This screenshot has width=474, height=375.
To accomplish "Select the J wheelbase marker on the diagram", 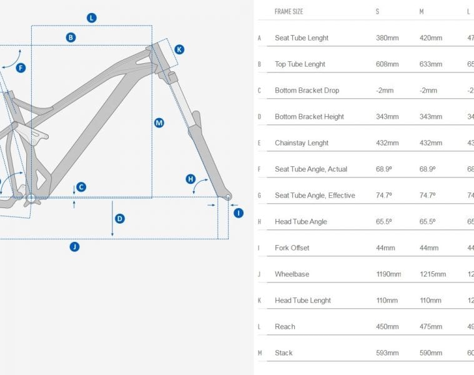I will [74, 247].
